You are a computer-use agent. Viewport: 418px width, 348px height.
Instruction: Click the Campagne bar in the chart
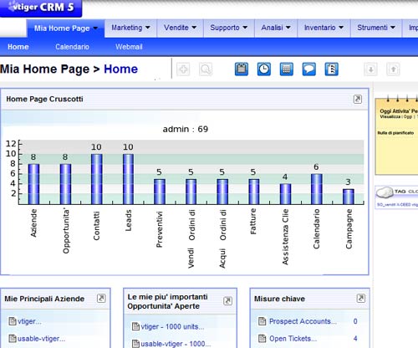(x=349, y=197)
